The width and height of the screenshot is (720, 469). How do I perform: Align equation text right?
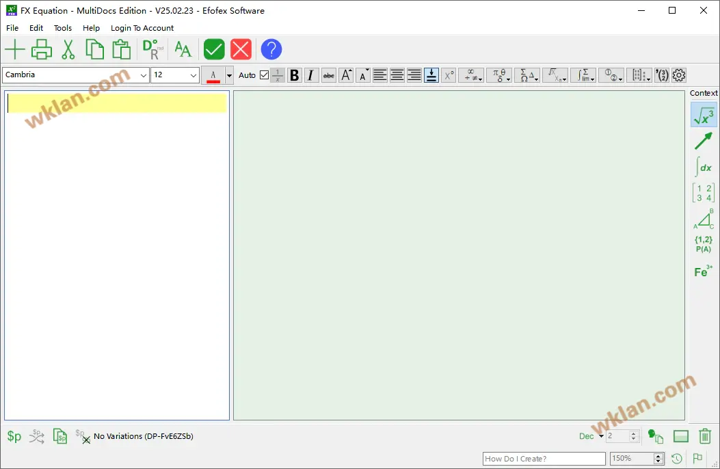pyautogui.click(x=414, y=75)
